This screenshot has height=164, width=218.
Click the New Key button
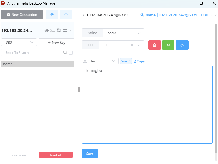click(x=56, y=42)
